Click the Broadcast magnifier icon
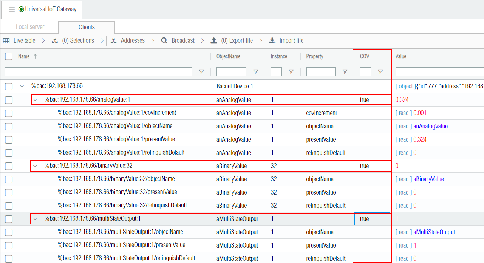 (164, 40)
